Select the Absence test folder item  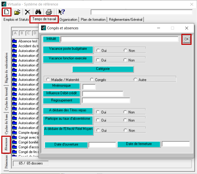28,41
